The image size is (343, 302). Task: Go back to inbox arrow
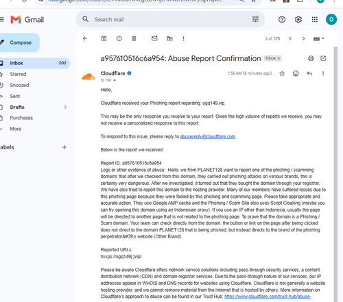coord(85,38)
